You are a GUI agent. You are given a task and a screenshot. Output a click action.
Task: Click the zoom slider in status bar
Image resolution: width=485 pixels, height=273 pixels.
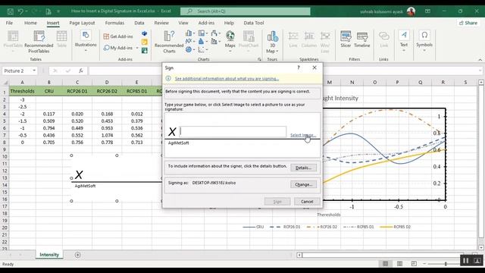click(x=446, y=264)
